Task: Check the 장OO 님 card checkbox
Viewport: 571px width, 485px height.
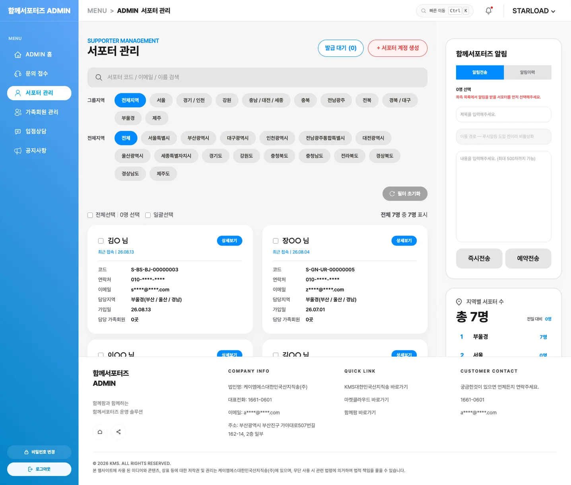Action: click(x=276, y=241)
